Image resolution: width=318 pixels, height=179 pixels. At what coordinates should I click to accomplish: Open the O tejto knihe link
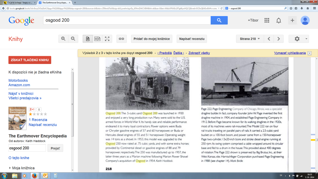coord(19,158)
